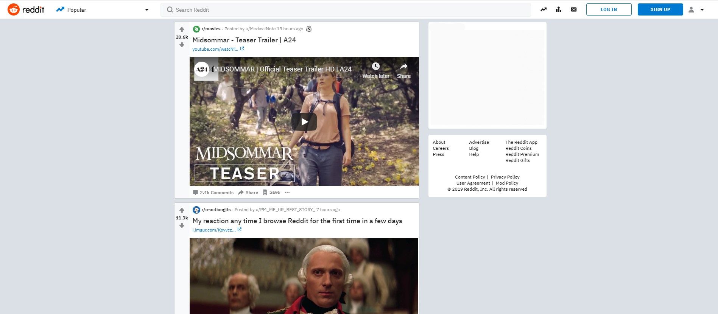This screenshot has width=718, height=314.
Task: Click the A24 channel logo in video
Action: [202, 69]
